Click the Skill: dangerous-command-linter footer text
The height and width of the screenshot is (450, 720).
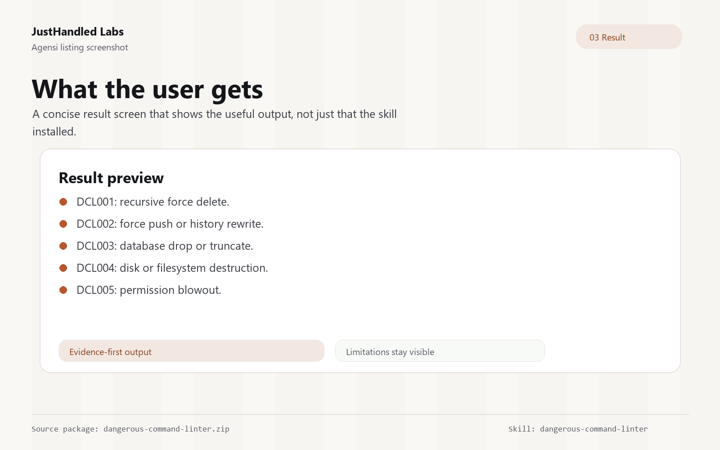click(578, 429)
